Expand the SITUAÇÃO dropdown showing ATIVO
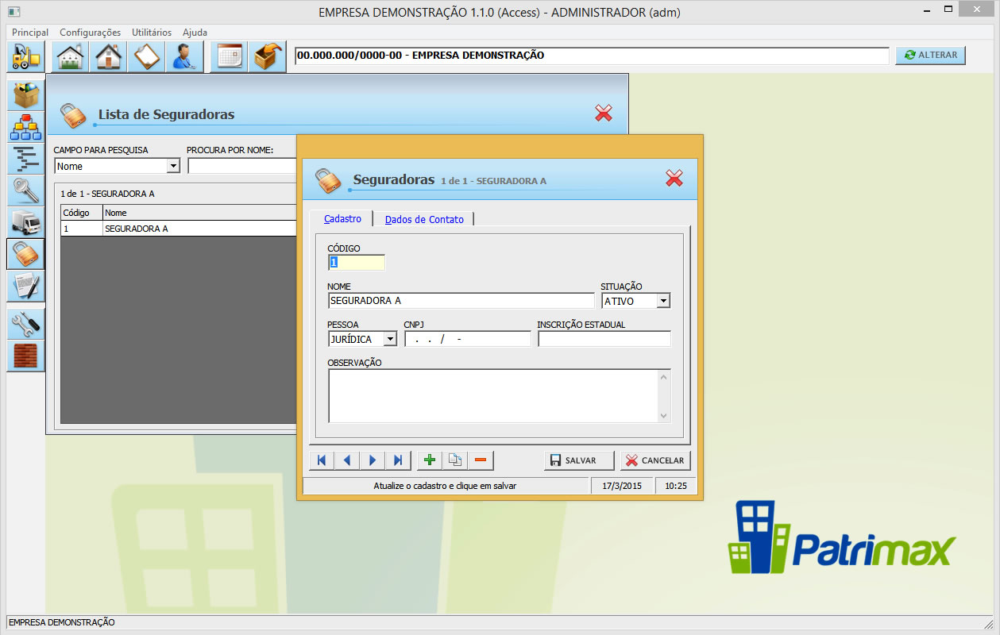Viewport: 1000px width, 635px height. [x=663, y=302]
